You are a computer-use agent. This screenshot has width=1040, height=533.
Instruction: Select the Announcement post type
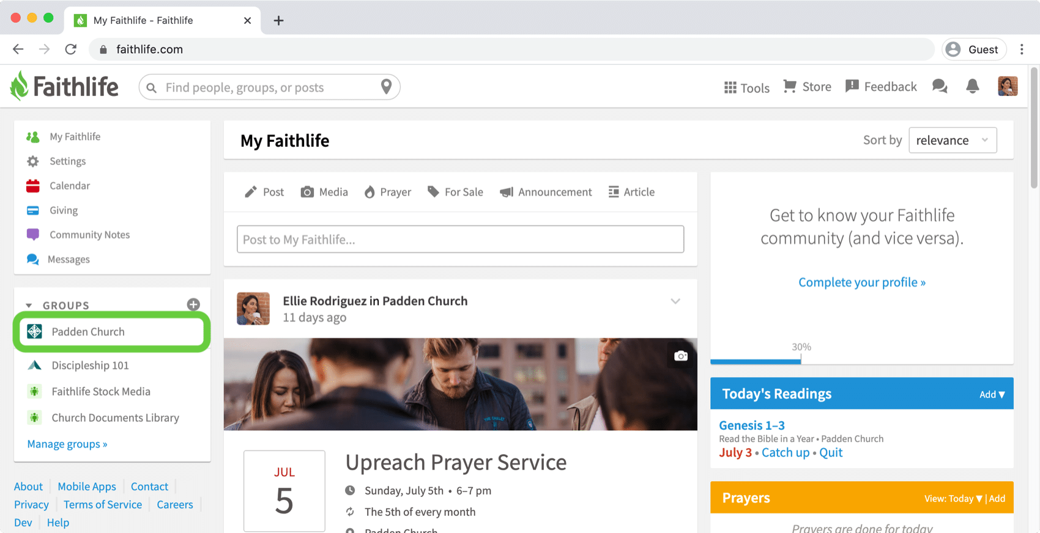(546, 192)
